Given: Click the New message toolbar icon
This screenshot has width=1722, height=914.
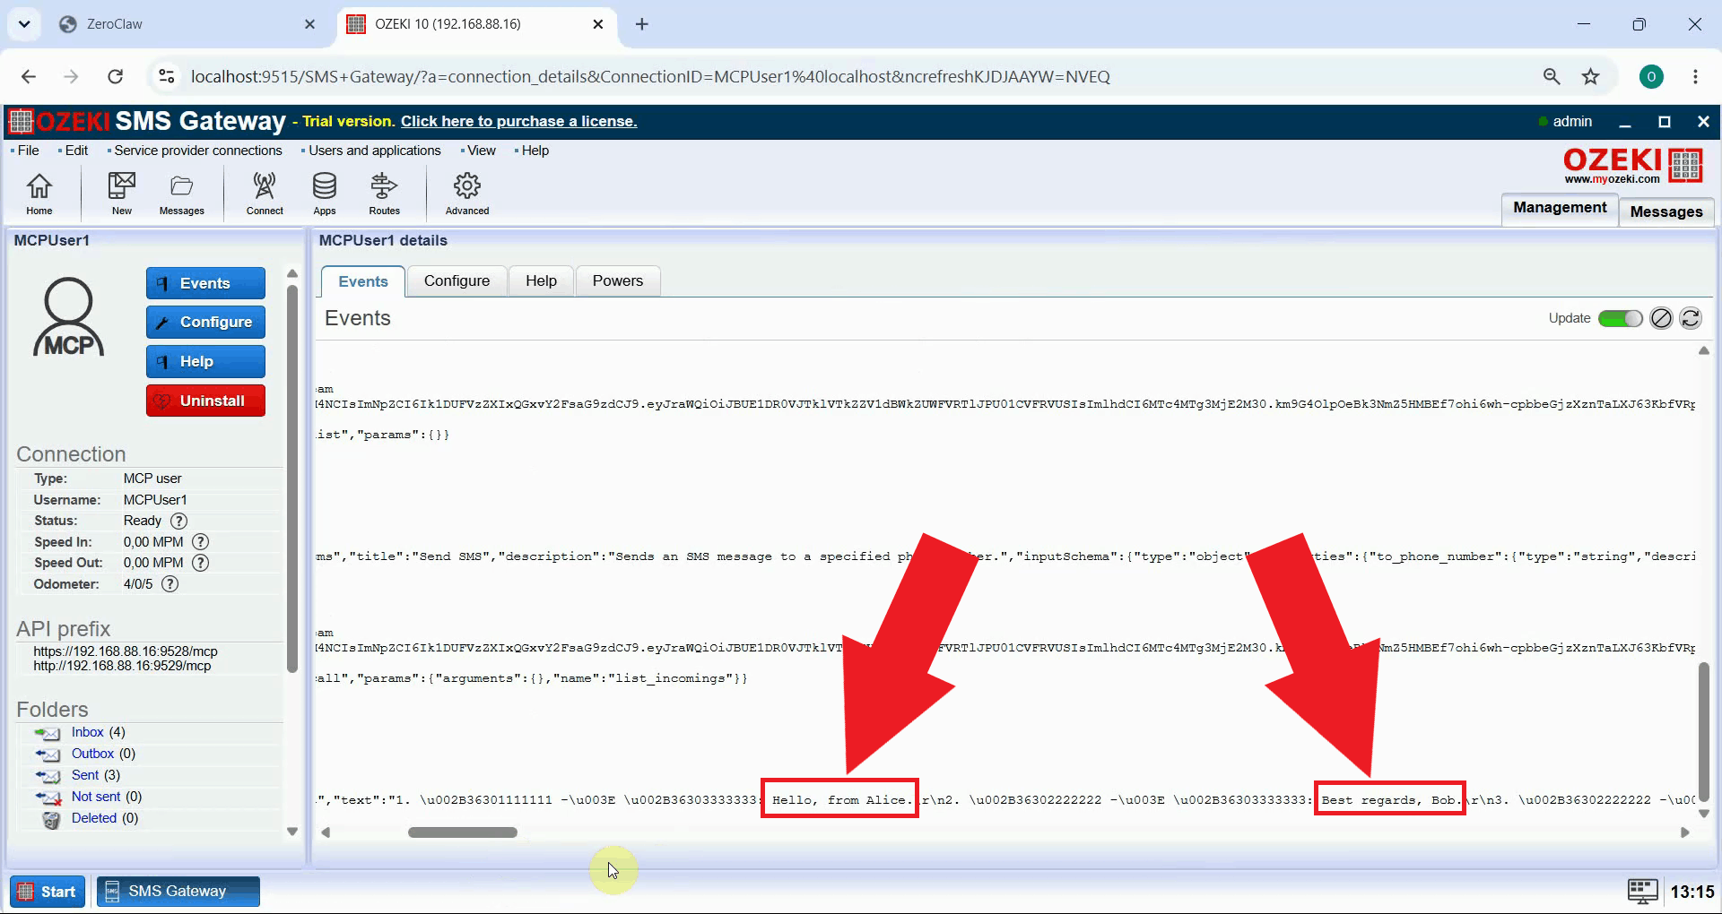Looking at the screenshot, I should click(122, 194).
